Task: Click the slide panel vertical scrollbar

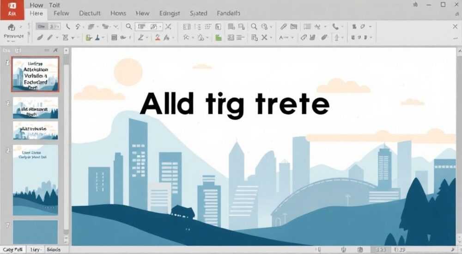Action: pyautogui.click(x=66, y=146)
